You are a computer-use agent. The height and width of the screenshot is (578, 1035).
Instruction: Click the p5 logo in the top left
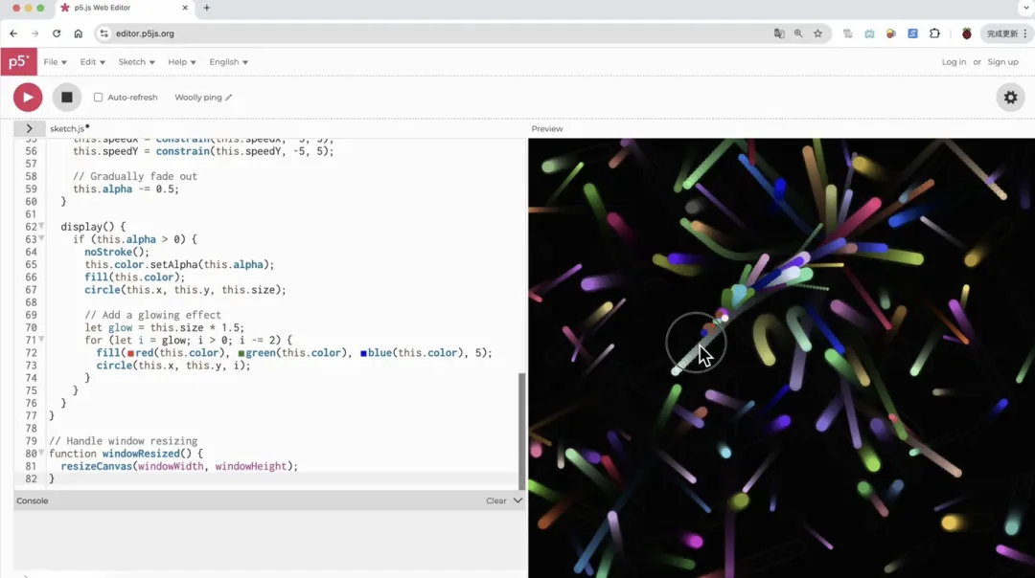point(19,61)
